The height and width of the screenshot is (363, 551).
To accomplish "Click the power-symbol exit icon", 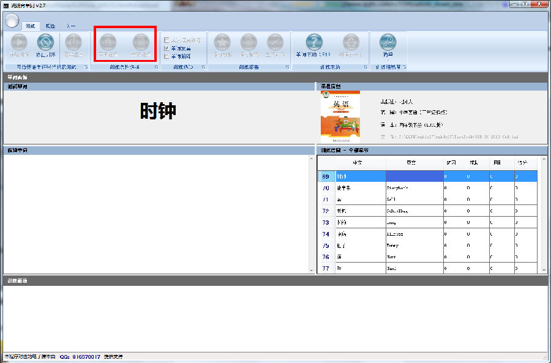I will tap(73, 42).
